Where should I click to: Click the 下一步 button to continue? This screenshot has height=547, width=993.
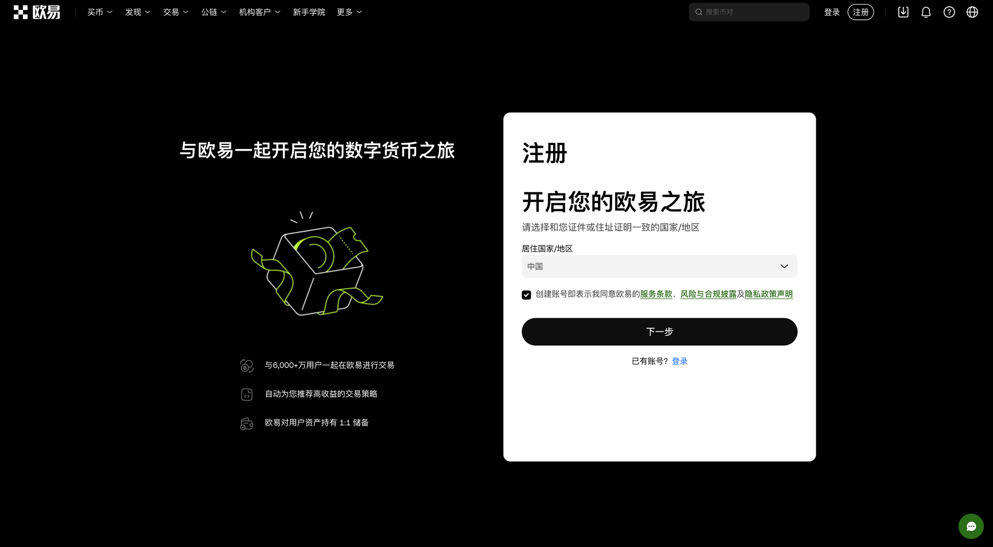pos(659,331)
